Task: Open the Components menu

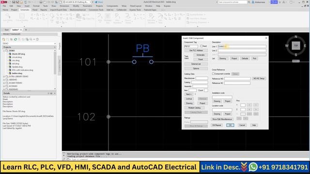Action: (112, 6)
